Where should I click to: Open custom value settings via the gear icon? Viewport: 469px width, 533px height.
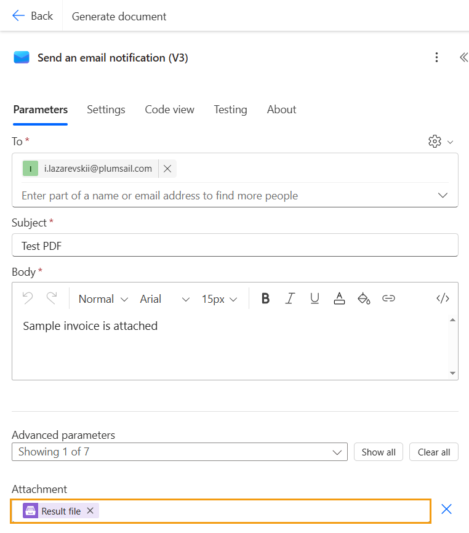[435, 141]
